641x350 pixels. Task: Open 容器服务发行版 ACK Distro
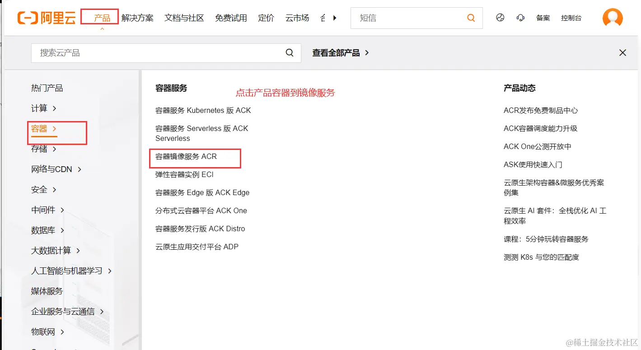pos(200,229)
